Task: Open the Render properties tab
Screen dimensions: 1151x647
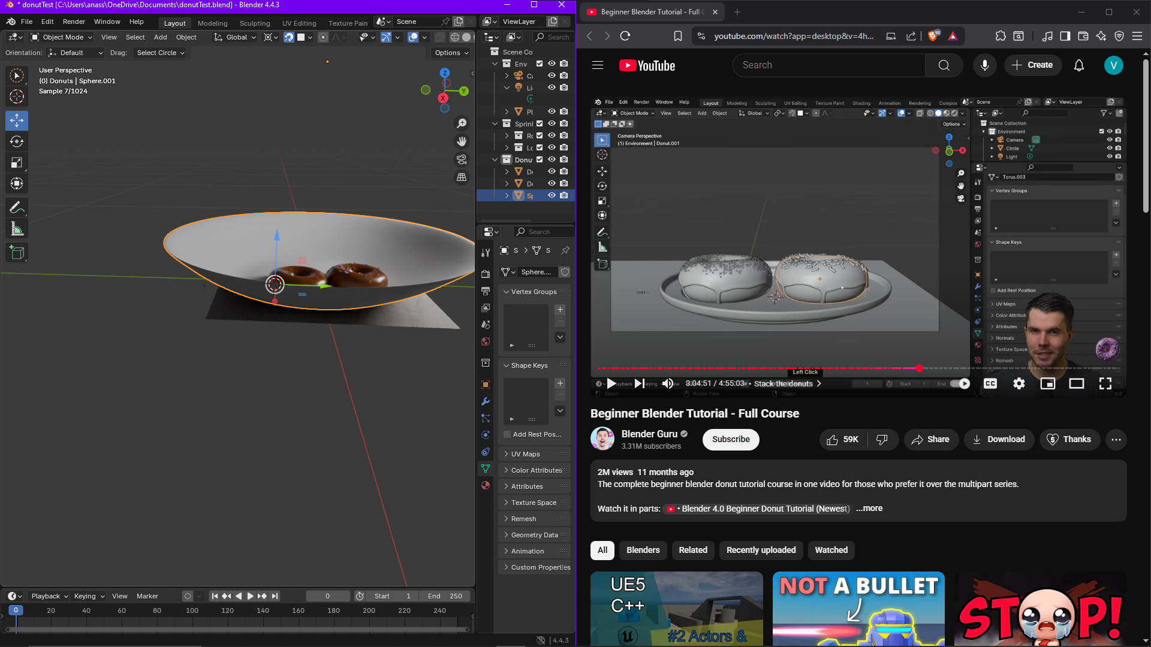Action: 486,274
